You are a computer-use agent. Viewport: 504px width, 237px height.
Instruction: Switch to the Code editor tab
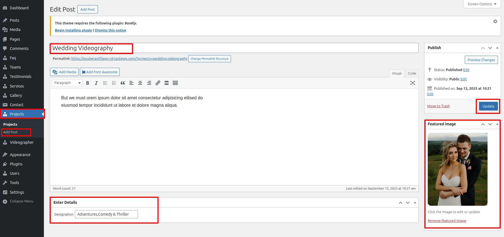412,73
